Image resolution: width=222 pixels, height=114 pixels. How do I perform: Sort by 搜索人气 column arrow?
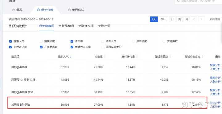point(71,57)
